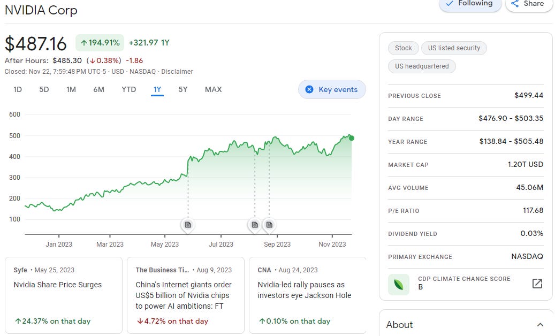Click the 24.37% on that day label
This screenshot has width=555, height=336.
pyautogui.click(x=53, y=321)
